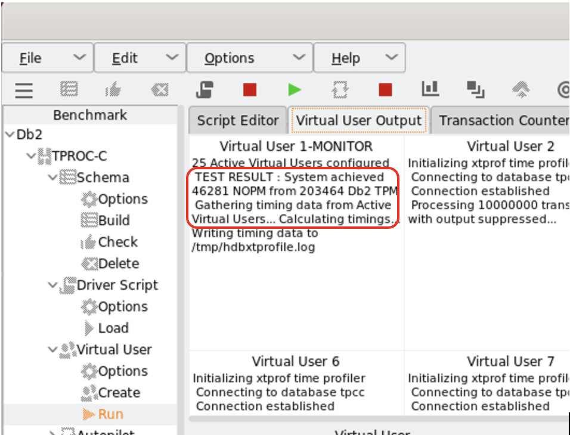Click the Benchmark panel header
The height and width of the screenshot is (435, 570).
coord(90,115)
